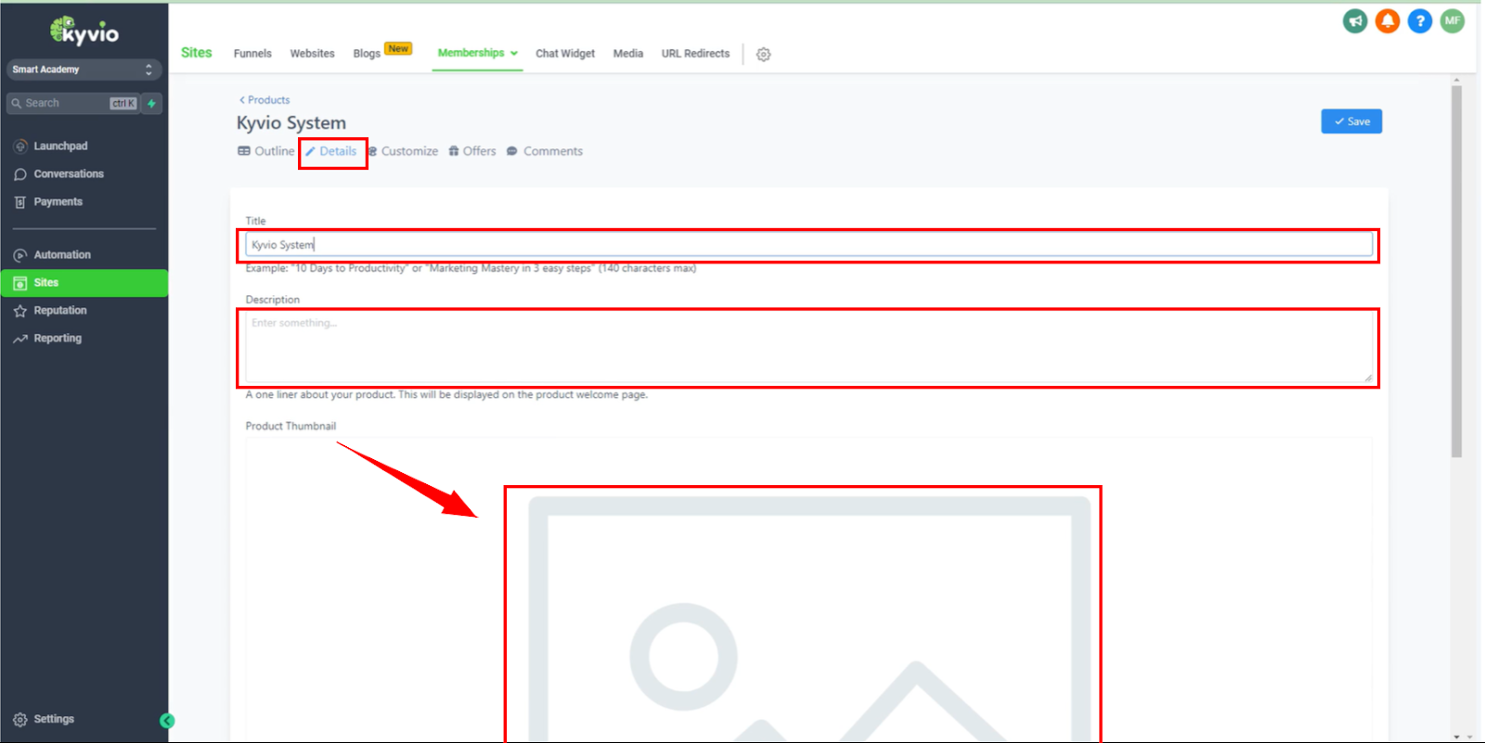This screenshot has width=1485, height=743.
Task: Open the orange notifications bell
Action: tap(1388, 21)
